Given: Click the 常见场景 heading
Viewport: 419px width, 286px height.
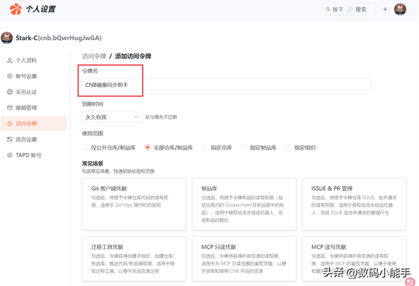Looking at the screenshot, I should click(92, 164).
